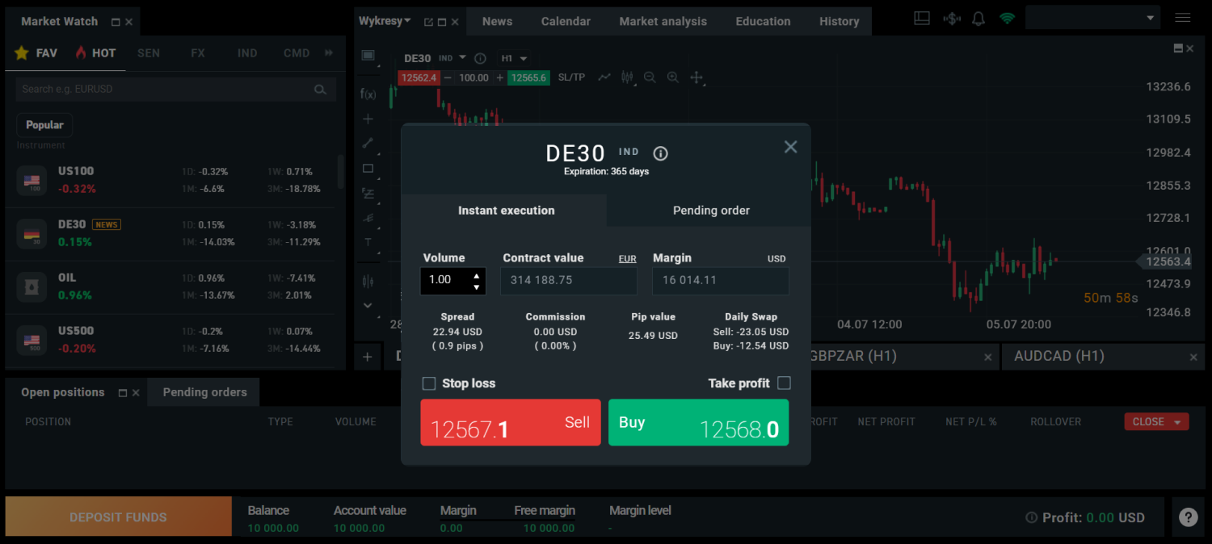The image size is (1212, 544).
Task: Select the trendline drawing tool
Action: point(368,143)
